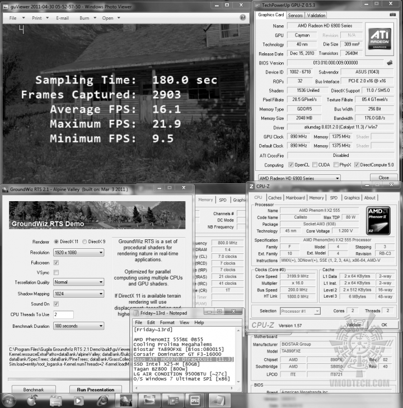The height and width of the screenshot is (408, 403).
Task: Open the Caches tab in CPU-Z
Action: point(275,198)
